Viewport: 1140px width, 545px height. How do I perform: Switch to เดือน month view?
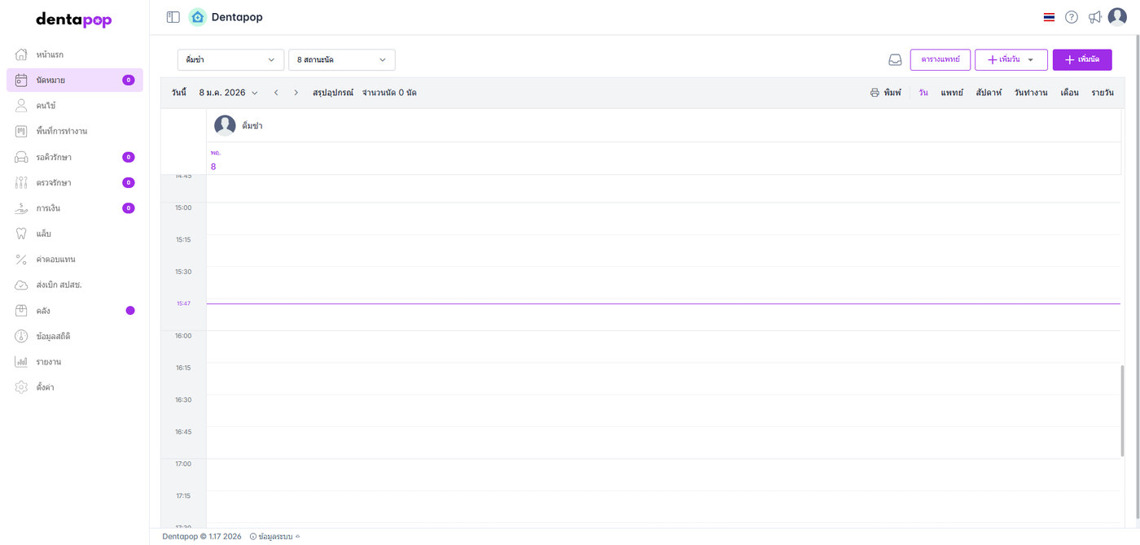point(1070,93)
